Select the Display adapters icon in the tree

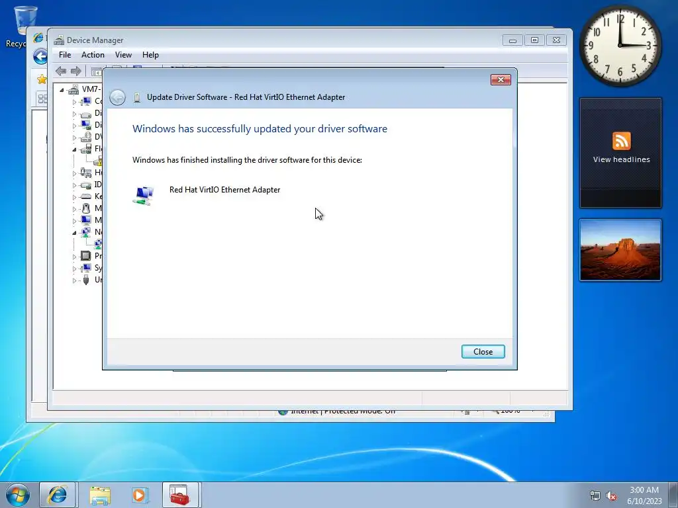85,125
